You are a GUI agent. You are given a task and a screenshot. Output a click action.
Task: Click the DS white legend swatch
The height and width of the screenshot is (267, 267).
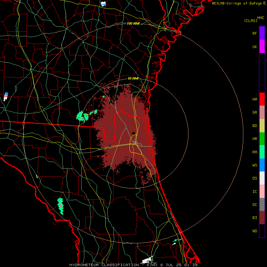click(x=262, y=178)
